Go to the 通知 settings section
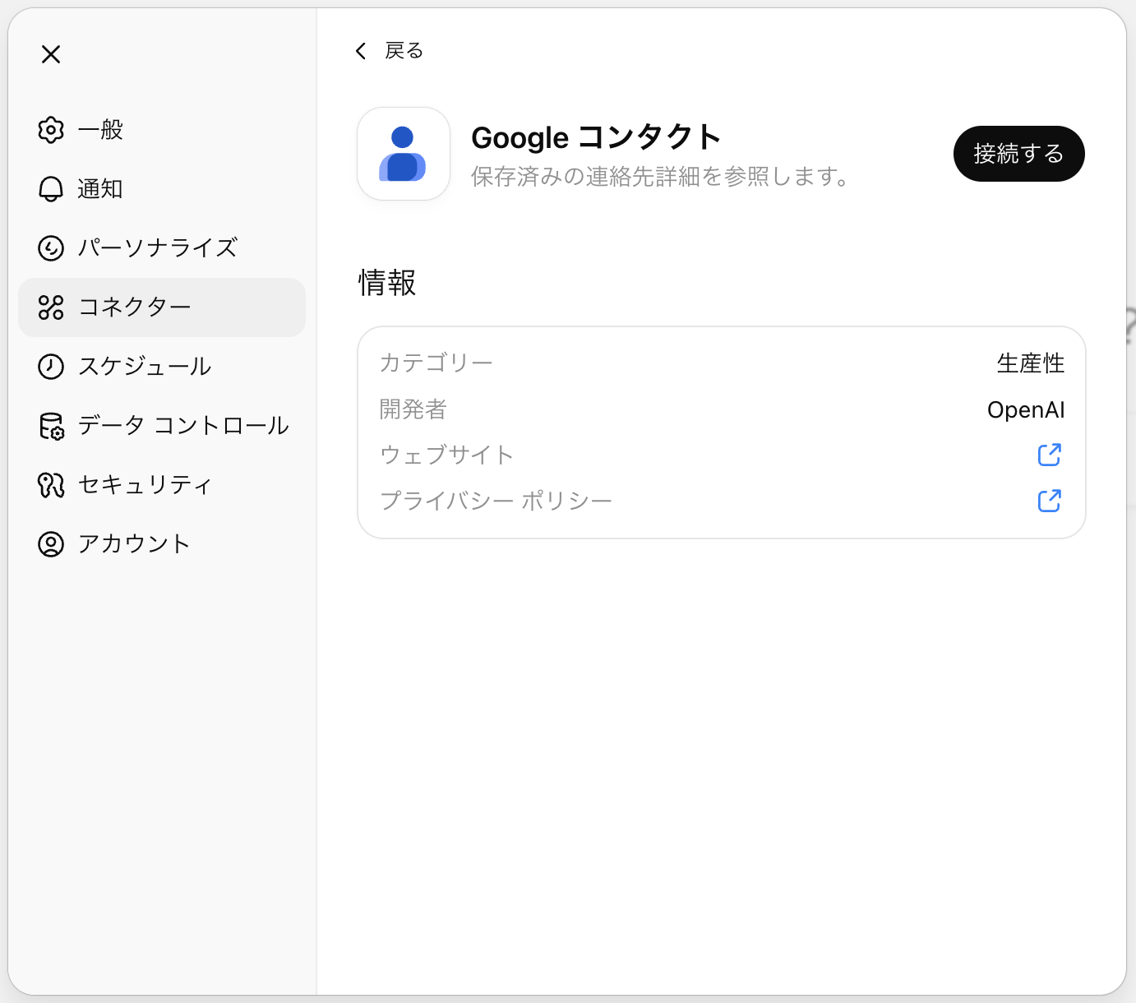Viewport: 1136px width, 1003px height. pyautogui.click(x=162, y=189)
